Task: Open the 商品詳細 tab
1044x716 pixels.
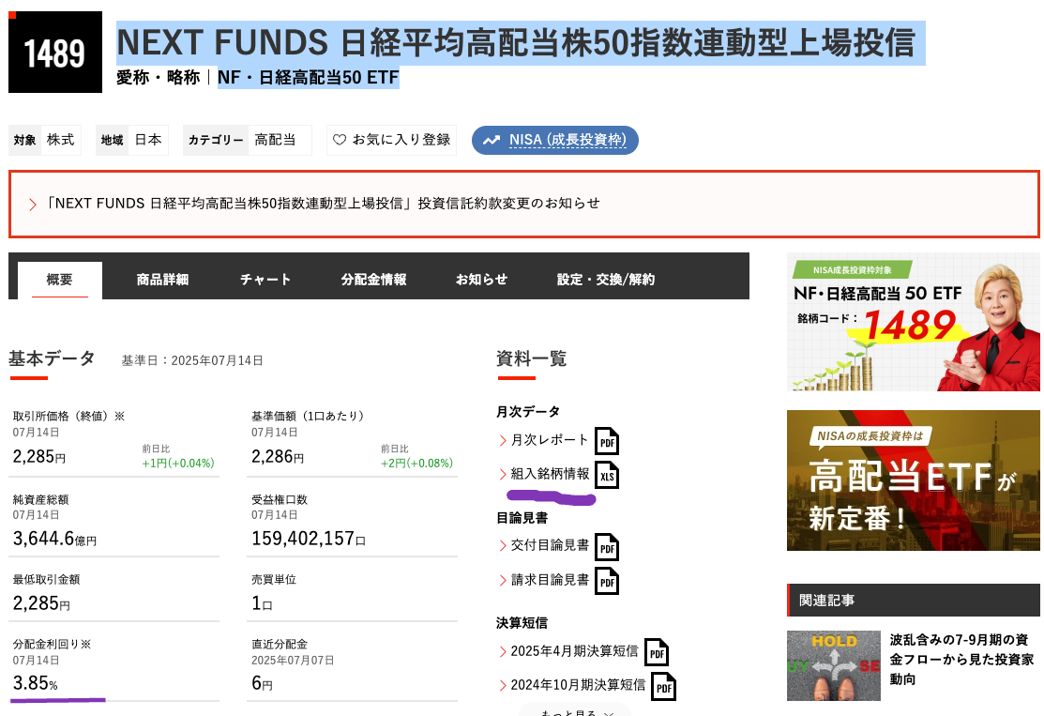Action: (162, 280)
